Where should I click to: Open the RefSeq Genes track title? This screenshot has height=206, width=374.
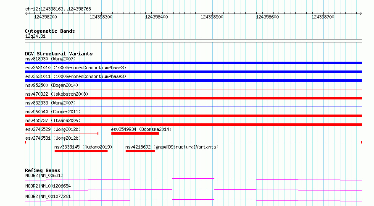[x=42, y=170]
